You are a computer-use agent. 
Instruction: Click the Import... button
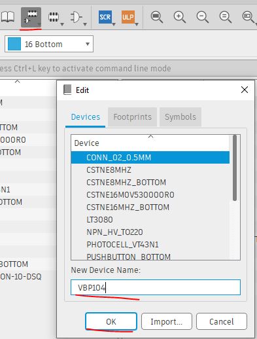pyautogui.click(x=167, y=321)
